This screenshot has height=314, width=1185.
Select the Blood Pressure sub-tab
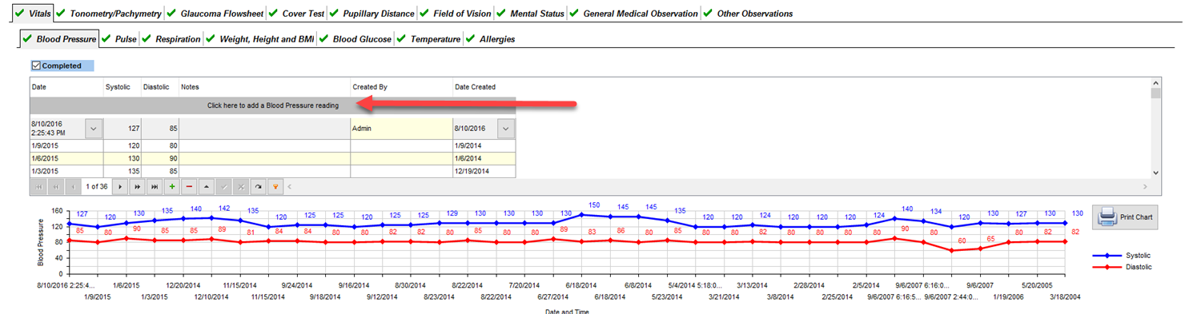coord(58,38)
